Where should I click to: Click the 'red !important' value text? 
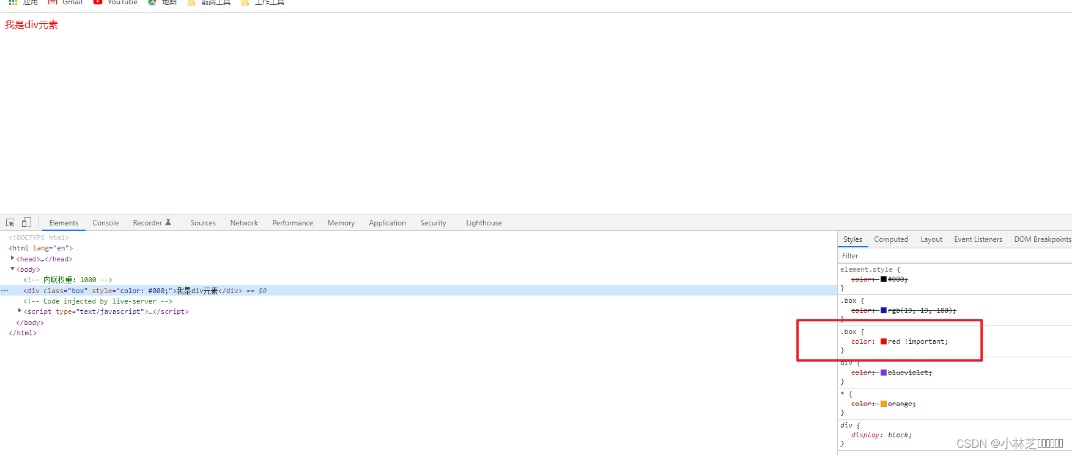[x=917, y=341]
